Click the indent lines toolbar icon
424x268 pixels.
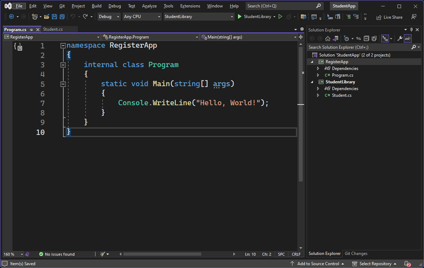pyautogui.click(x=349, y=17)
